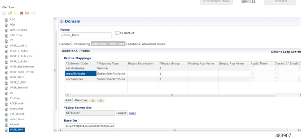
Task: Click the bottom page horizontal scrollbar thumb
Action: click(174, 130)
